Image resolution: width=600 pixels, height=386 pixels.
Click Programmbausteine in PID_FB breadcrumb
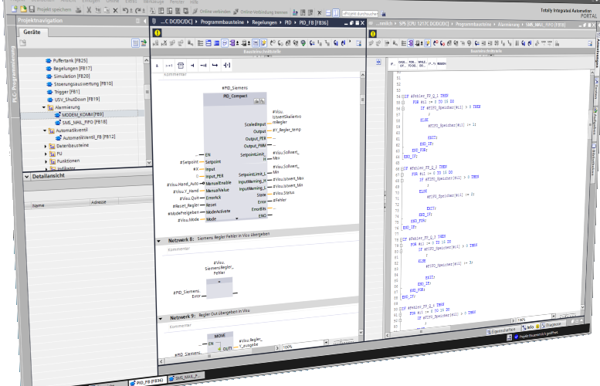[222, 22]
